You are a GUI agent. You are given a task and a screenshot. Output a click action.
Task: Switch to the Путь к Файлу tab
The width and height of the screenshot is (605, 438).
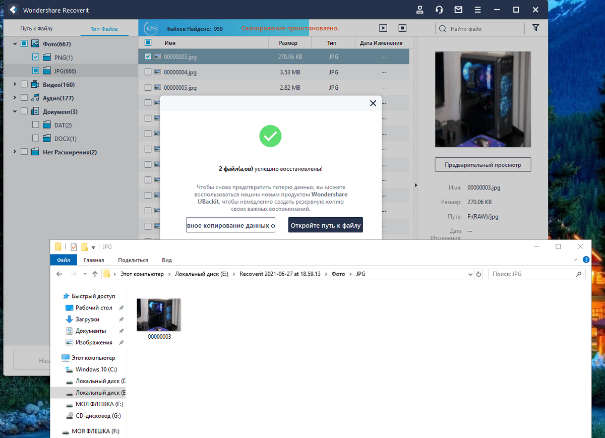coord(36,29)
